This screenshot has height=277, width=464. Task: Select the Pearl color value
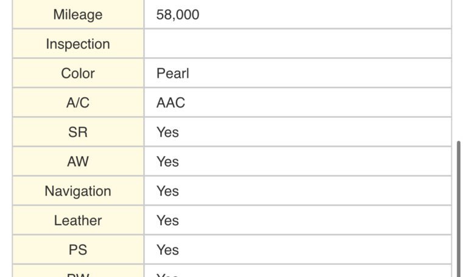[x=173, y=74]
